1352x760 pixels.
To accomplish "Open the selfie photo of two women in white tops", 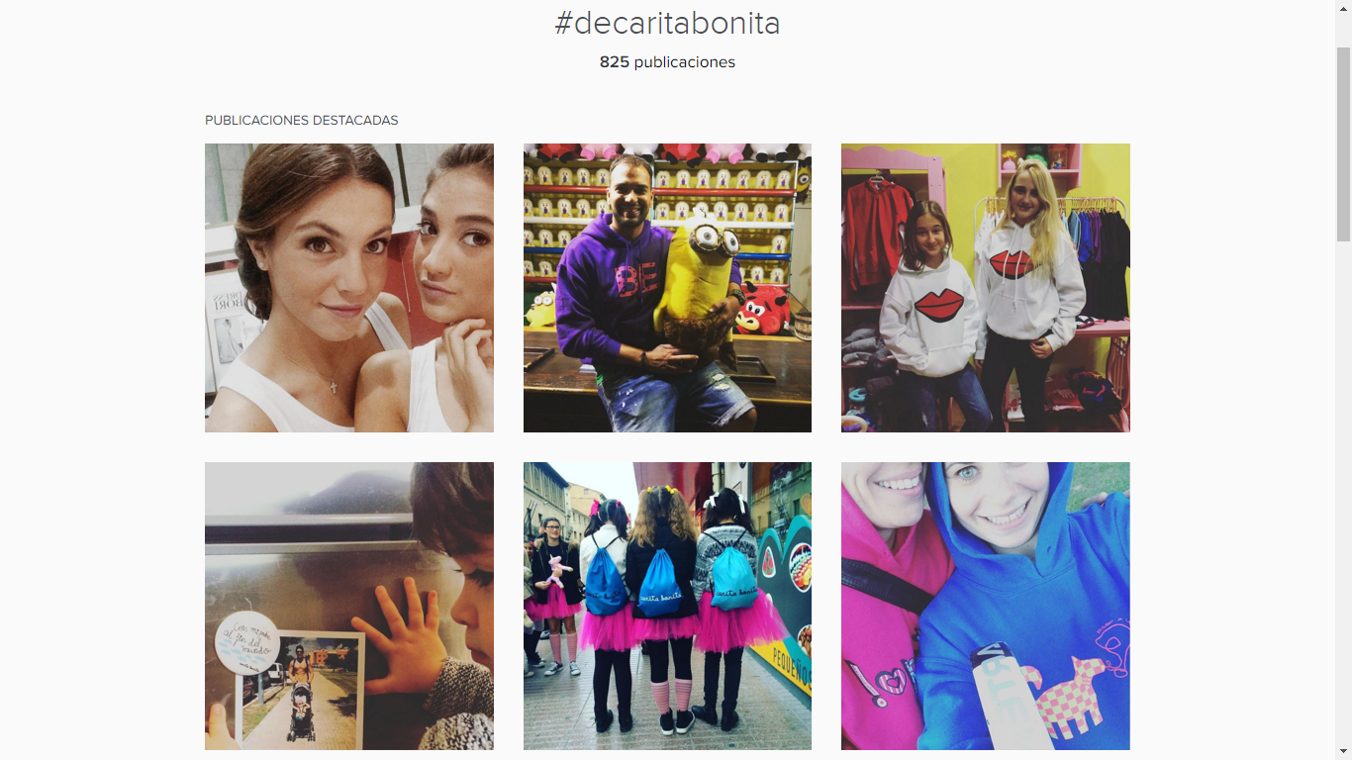I will (x=349, y=288).
